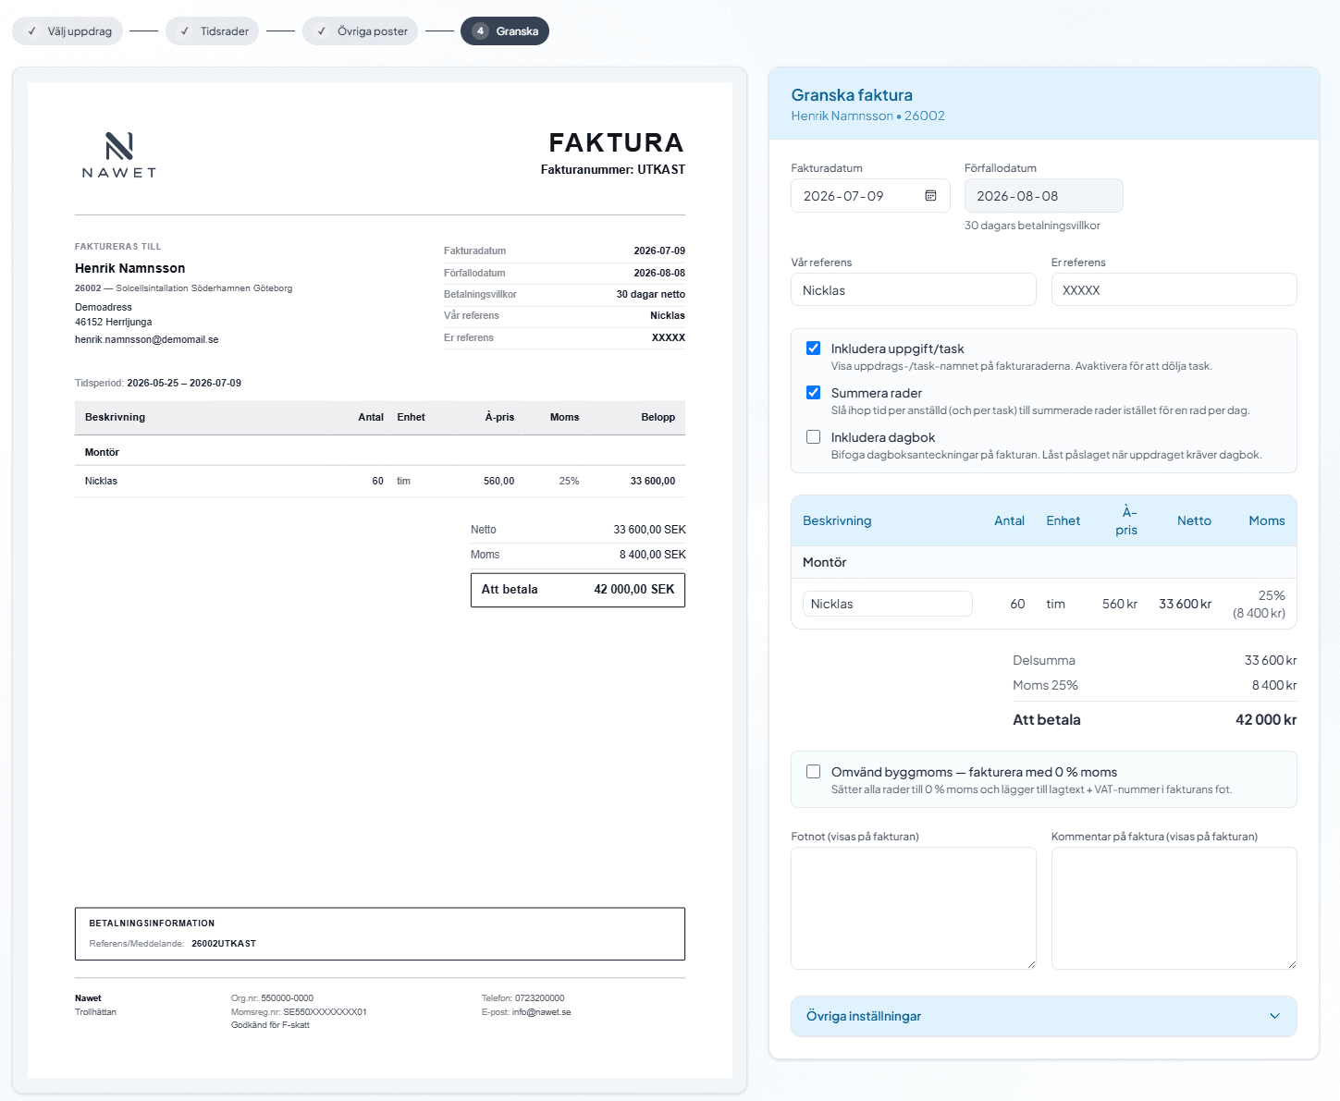Click the Netto column header

[1194, 520]
